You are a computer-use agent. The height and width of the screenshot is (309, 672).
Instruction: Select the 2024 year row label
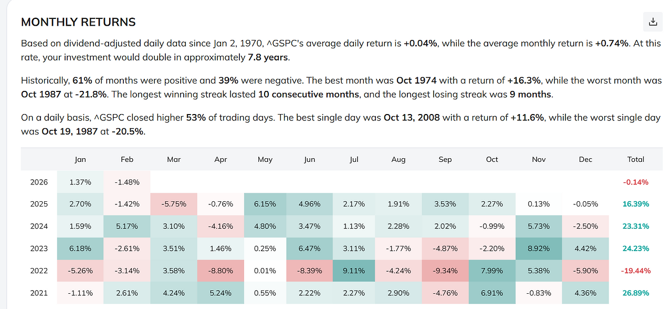coord(39,226)
